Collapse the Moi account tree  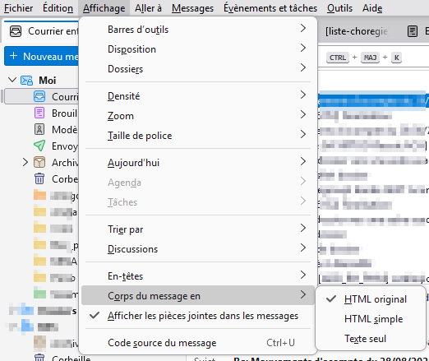click(12, 80)
